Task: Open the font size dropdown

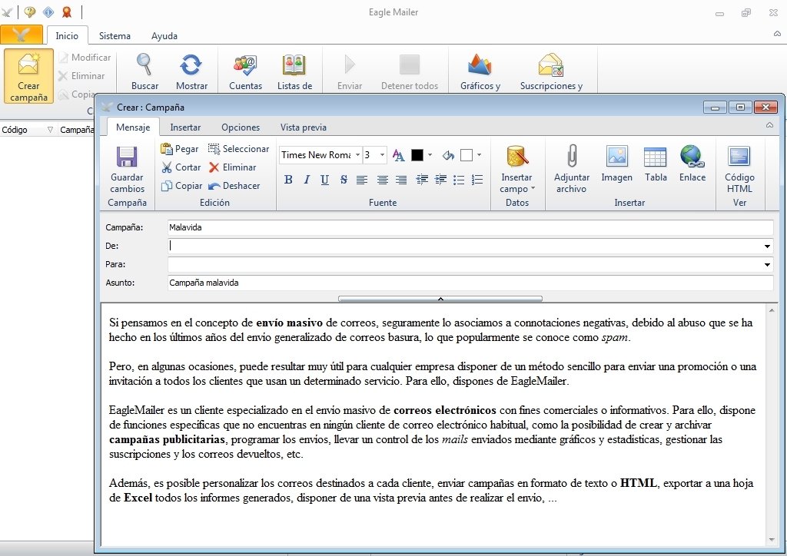Action: pyautogui.click(x=382, y=155)
